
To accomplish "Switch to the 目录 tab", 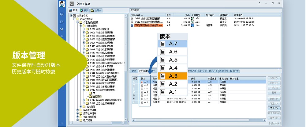I will [x=73, y=10].
